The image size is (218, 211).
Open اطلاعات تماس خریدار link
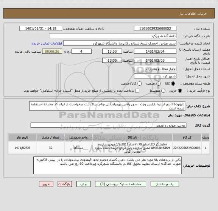47,44
